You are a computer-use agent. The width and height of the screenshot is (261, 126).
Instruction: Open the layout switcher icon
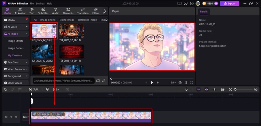pyautogui.click(x=179, y=4)
